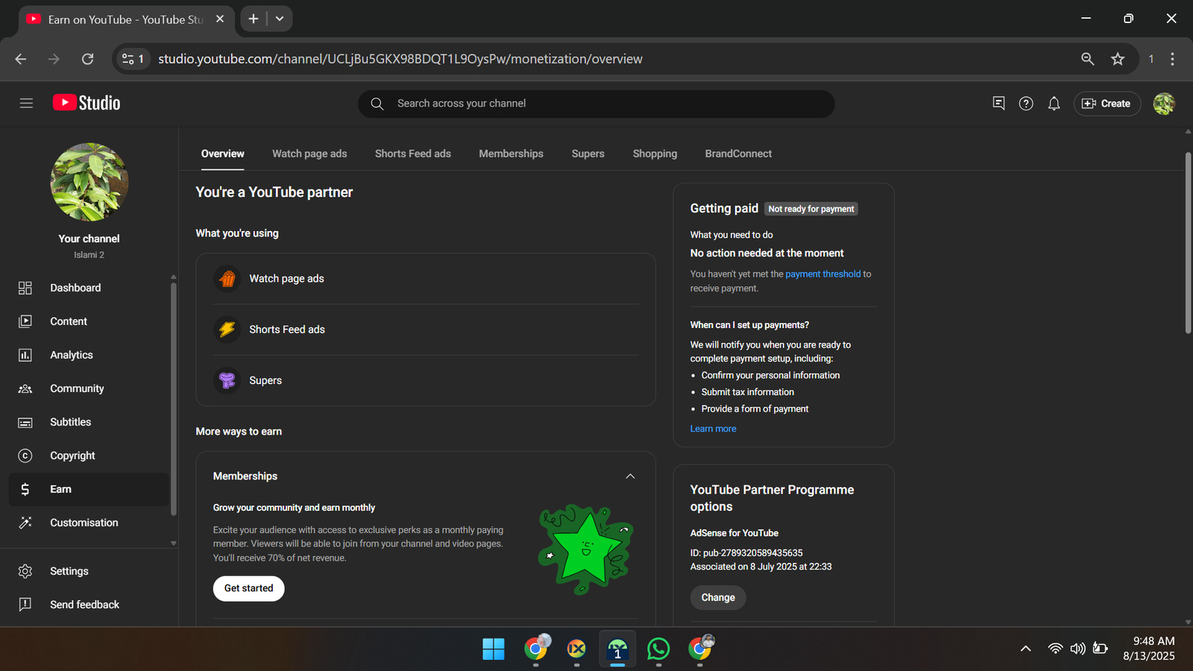
Task: Open WhatsApp from the taskbar
Action: click(x=658, y=649)
